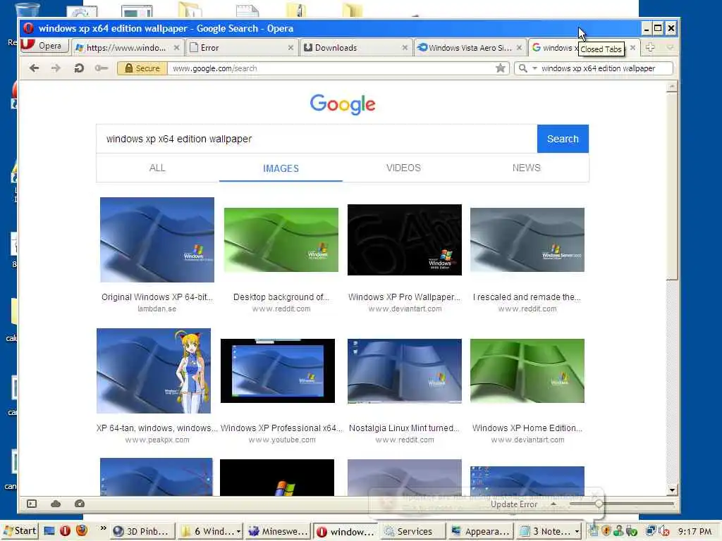This screenshot has width=722, height=541.
Task: Close the https://www.windo... tab
Action: 176,47
